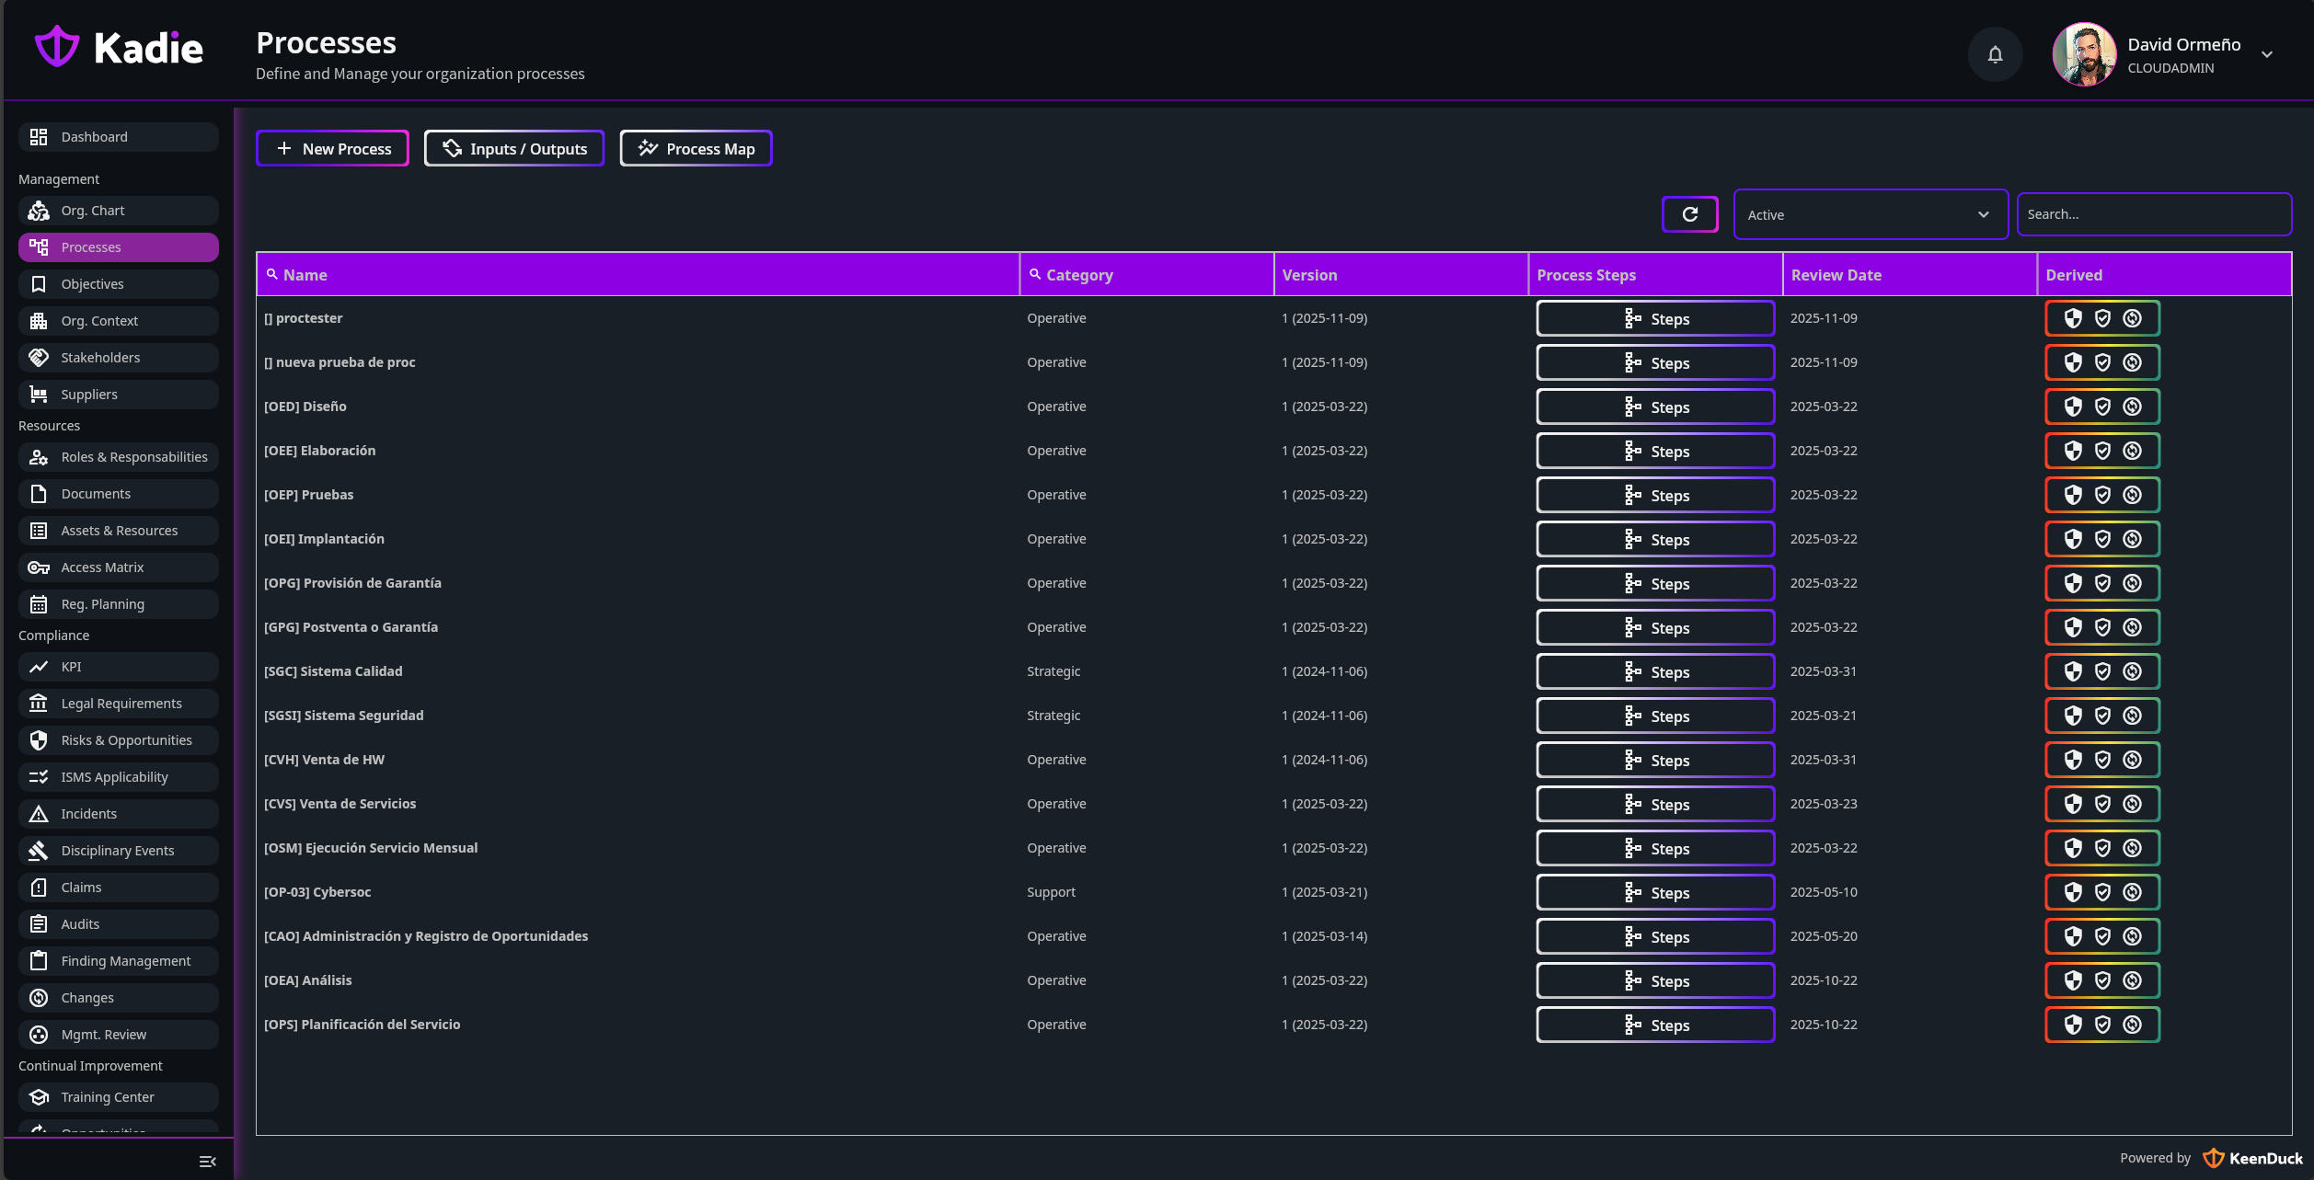Click search icon in Category column header
2314x1180 pixels.
(x=1035, y=274)
